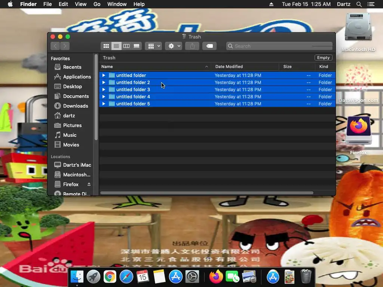Sort by the Name column header
The height and width of the screenshot is (287, 383).
(x=155, y=67)
